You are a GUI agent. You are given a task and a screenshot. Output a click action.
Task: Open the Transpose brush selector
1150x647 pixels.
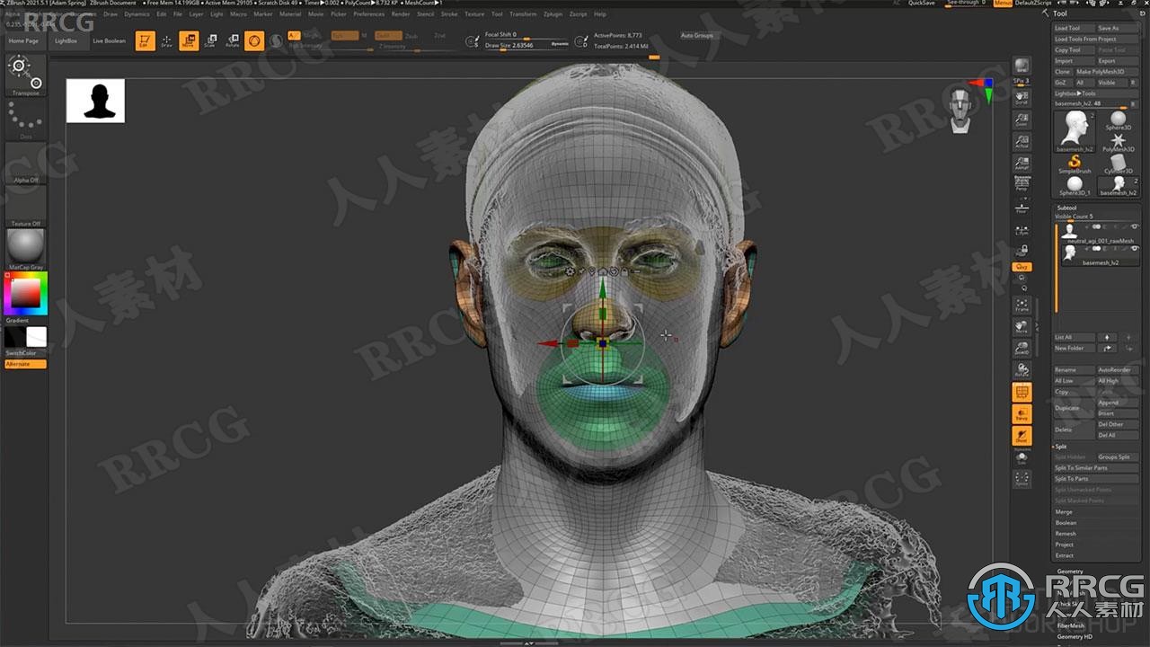(x=25, y=75)
